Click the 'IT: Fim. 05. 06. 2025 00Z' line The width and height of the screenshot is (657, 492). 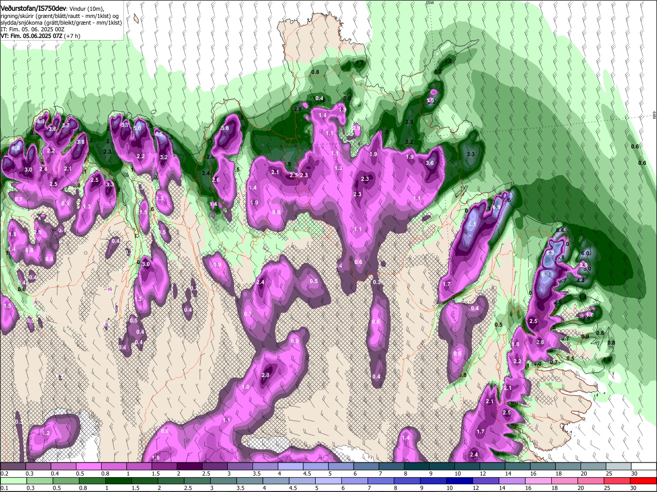click(32, 30)
